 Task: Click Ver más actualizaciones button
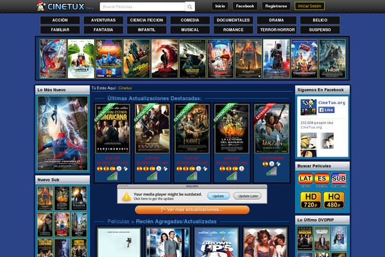point(193,210)
